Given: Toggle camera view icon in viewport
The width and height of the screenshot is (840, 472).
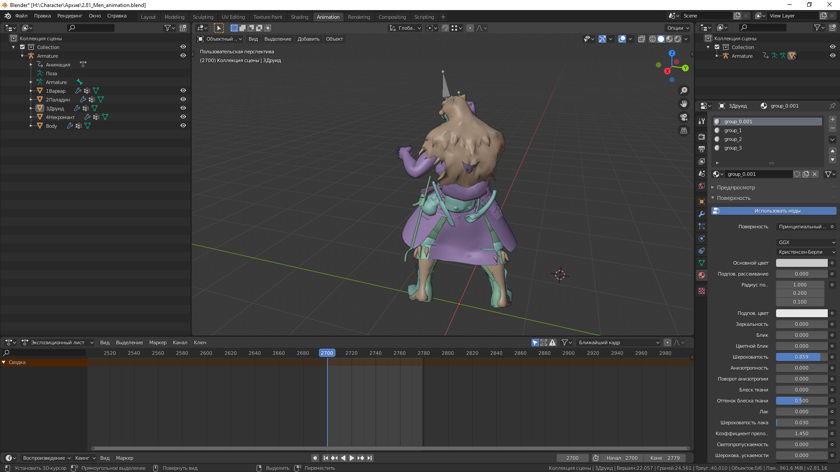Looking at the screenshot, I should pos(684,117).
